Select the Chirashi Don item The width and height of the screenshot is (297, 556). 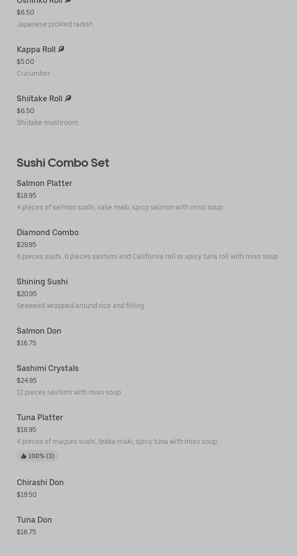coord(40,482)
